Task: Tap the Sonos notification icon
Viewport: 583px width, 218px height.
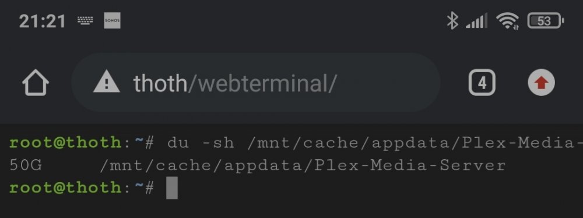Action: coord(112,21)
